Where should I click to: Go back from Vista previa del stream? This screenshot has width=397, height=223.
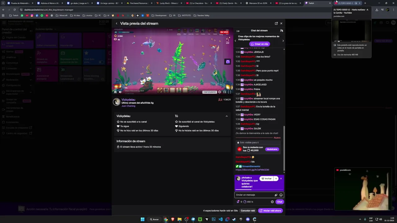[x=117, y=24]
